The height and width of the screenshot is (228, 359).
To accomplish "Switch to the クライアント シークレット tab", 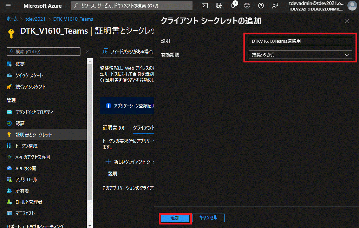I will (x=144, y=128).
